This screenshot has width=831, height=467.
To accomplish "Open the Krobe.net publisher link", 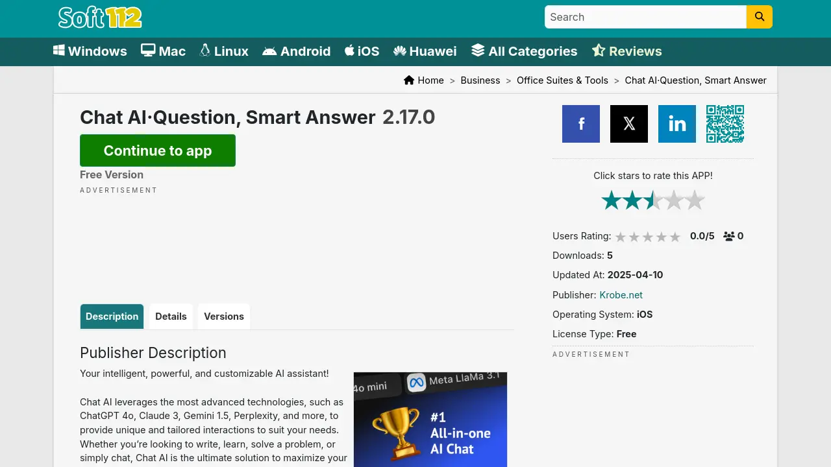I will coord(621,295).
